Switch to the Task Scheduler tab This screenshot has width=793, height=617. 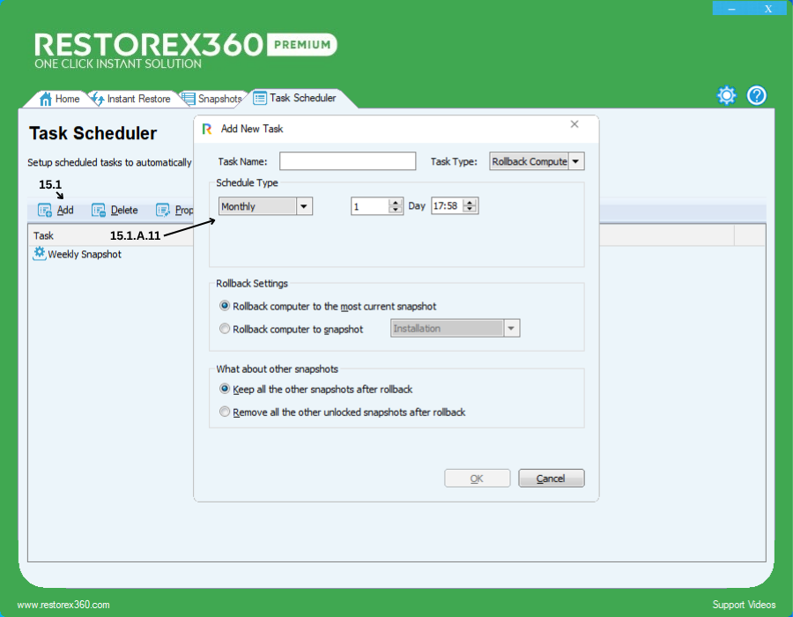coord(301,98)
